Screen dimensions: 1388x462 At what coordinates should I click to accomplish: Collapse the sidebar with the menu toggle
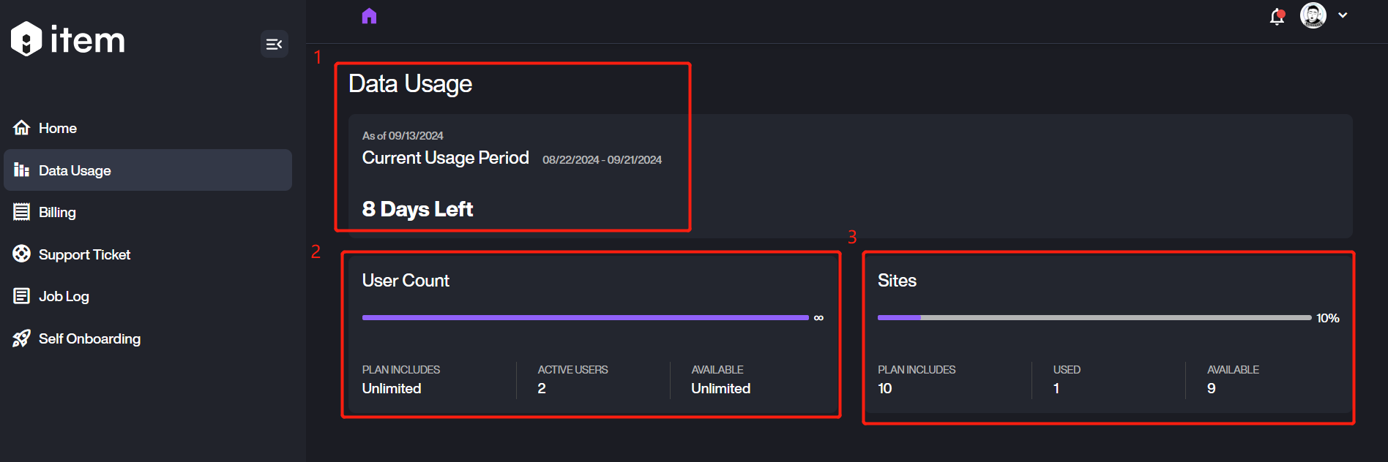pos(274,45)
